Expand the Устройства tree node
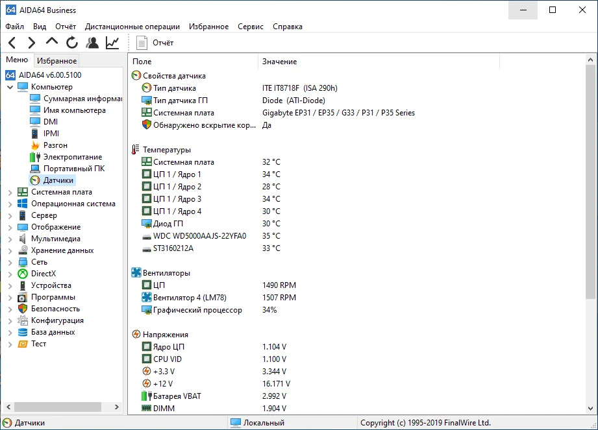Image resolution: width=598 pixels, height=430 pixels. point(10,286)
